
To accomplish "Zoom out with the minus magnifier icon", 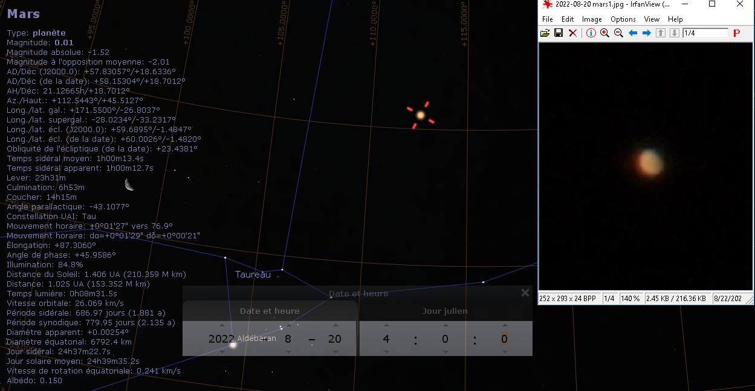I will [x=618, y=33].
